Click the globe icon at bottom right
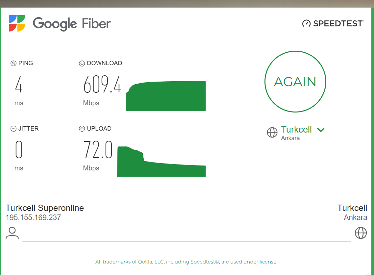 [x=361, y=233]
